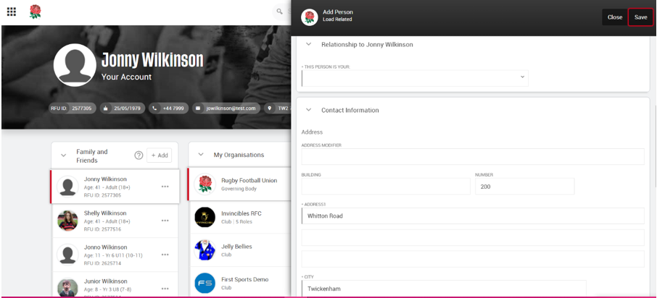This screenshot has height=298, width=657.
Task: Collapse the My Organisations section
Action: [201, 155]
